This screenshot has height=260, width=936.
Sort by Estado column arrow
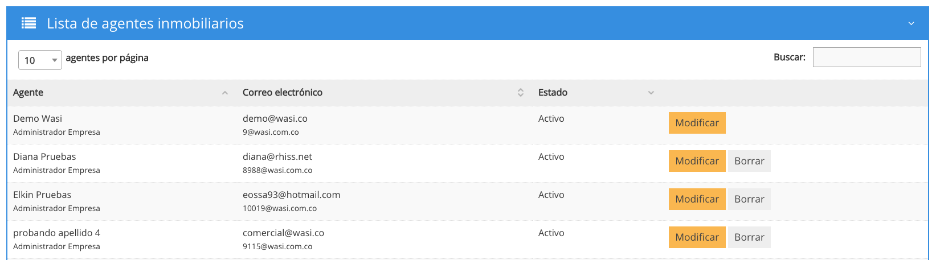click(x=651, y=93)
